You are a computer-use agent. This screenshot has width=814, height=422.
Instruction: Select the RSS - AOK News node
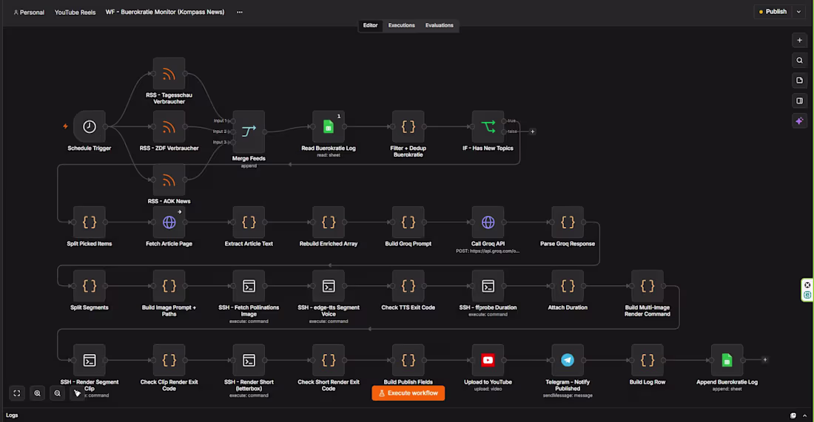pyautogui.click(x=169, y=180)
